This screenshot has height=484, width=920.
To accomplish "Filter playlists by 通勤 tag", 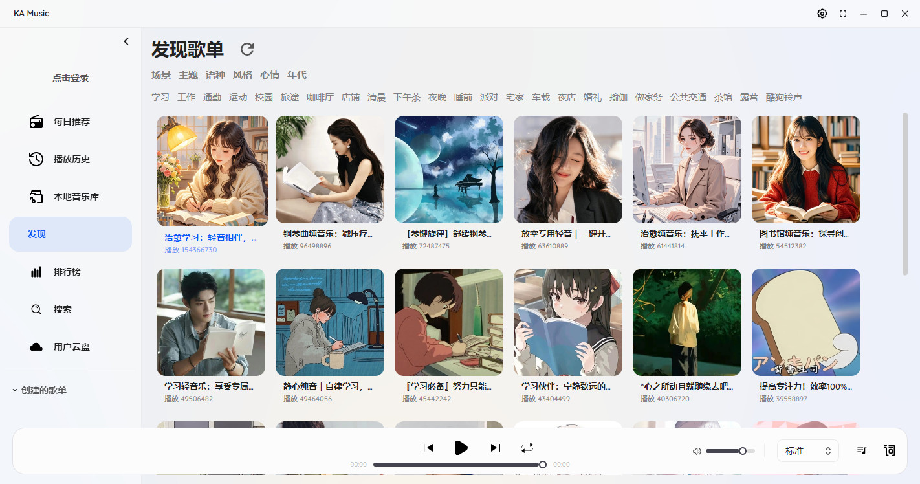I will click(x=212, y=98).
